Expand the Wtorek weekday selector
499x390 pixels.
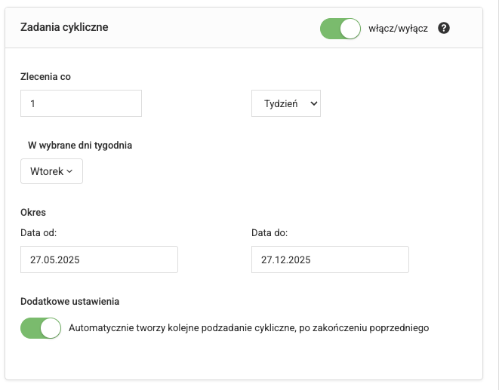[x=51, y=171]
